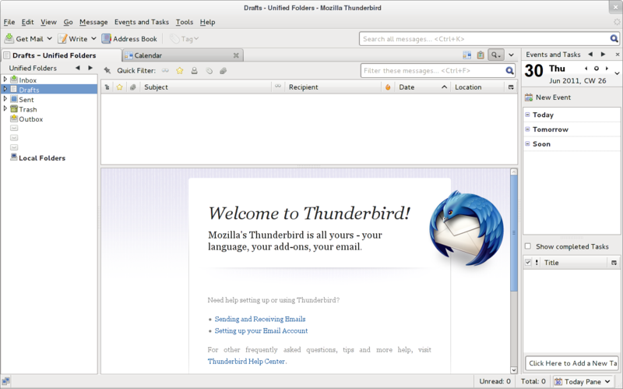This screenshot has width=623, height=389.
Task: Open the Events and Tasks menu
Action: (x=141, y=22)
